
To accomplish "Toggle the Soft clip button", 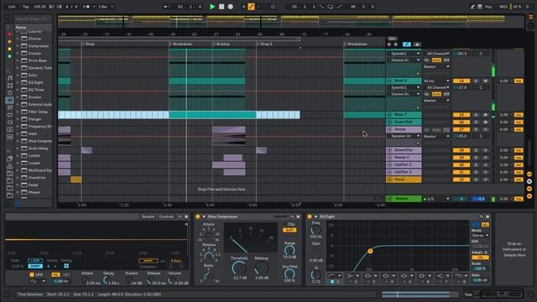I will [289, 231].
